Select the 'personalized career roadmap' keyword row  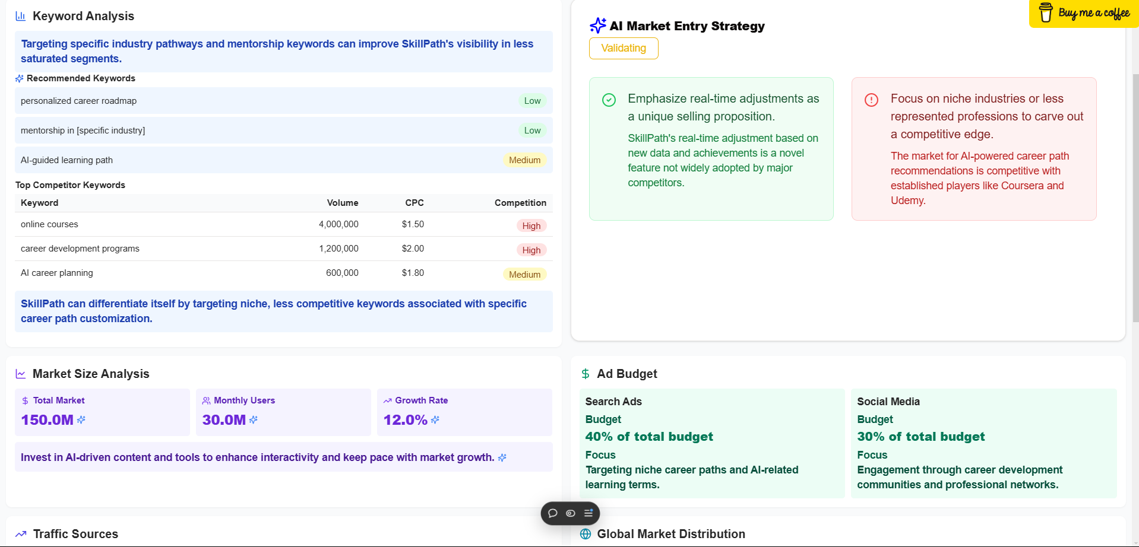coord(284,101)
